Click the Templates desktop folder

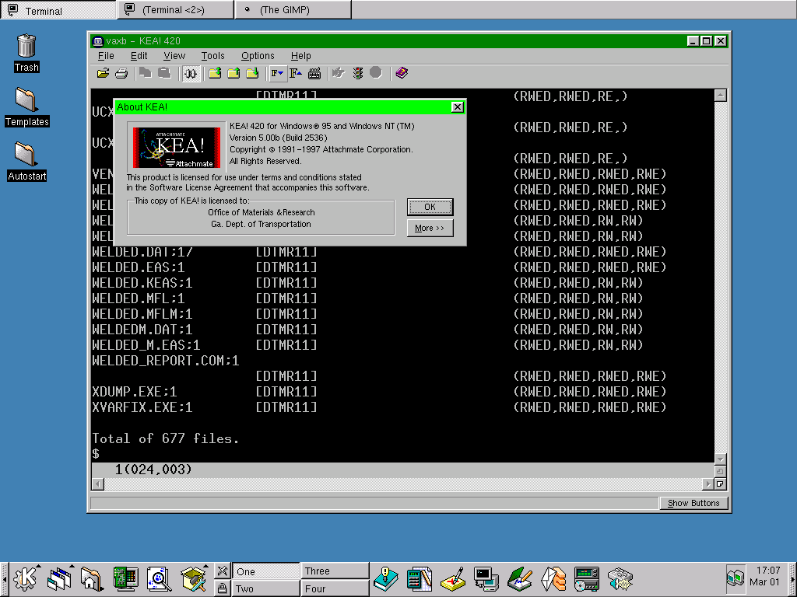coord(27,107)
